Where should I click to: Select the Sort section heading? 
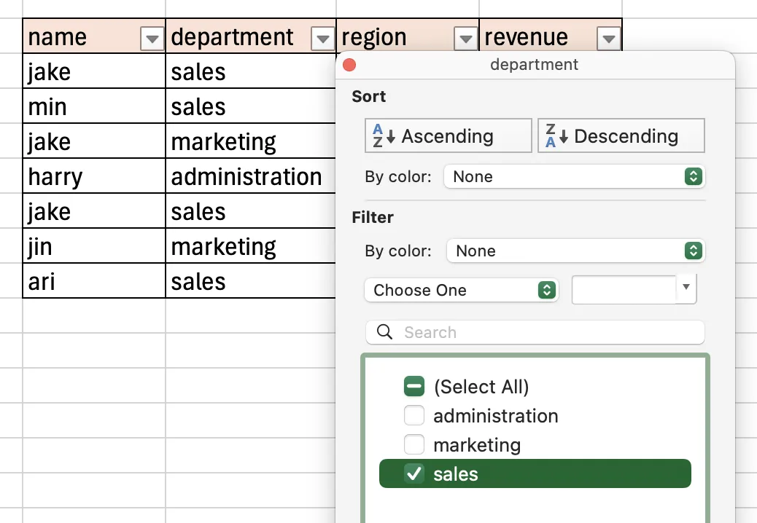(x=368, y=96)
